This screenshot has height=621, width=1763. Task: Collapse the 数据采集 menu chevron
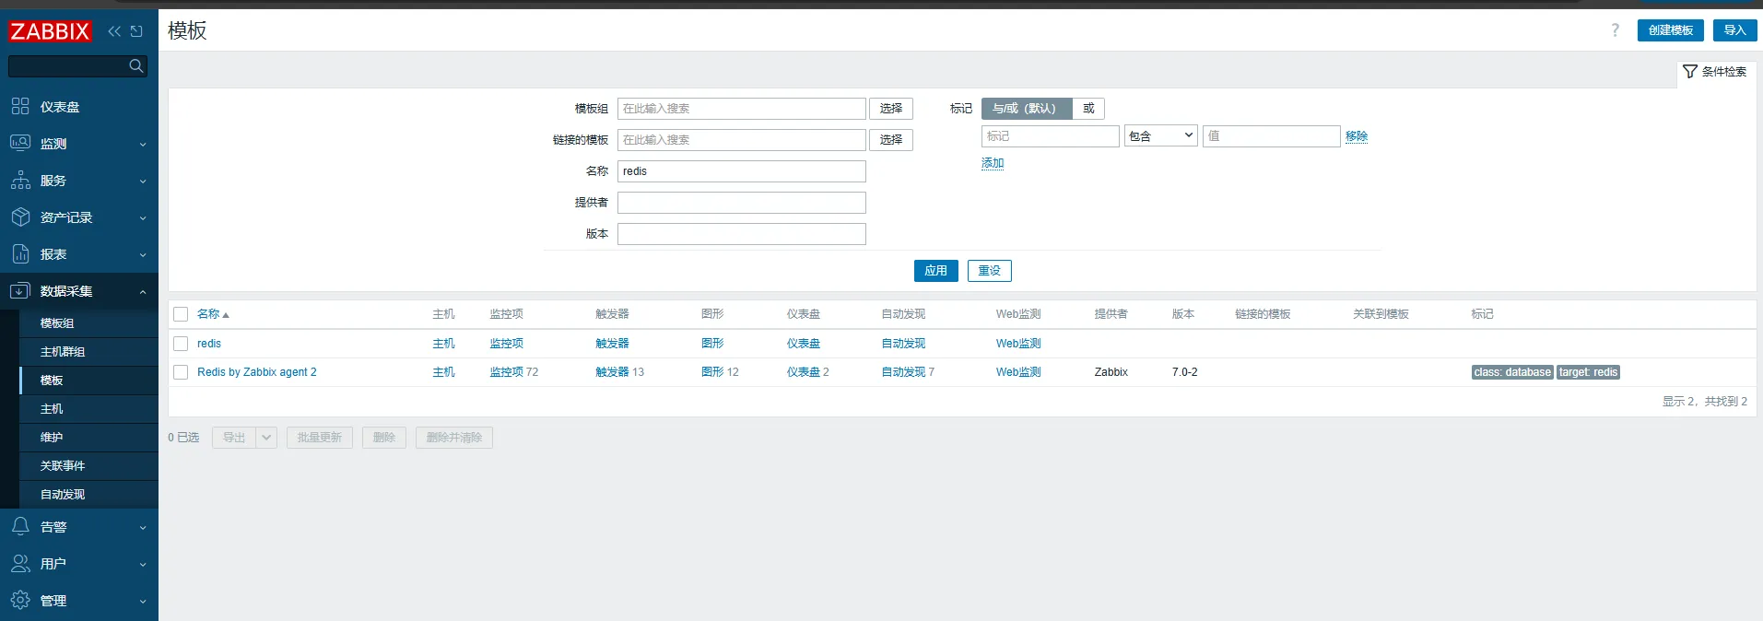click(x=143, y=291)
